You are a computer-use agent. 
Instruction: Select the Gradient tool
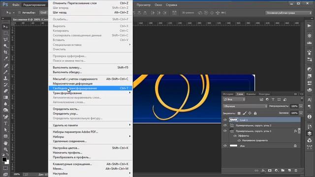(5, 97)
